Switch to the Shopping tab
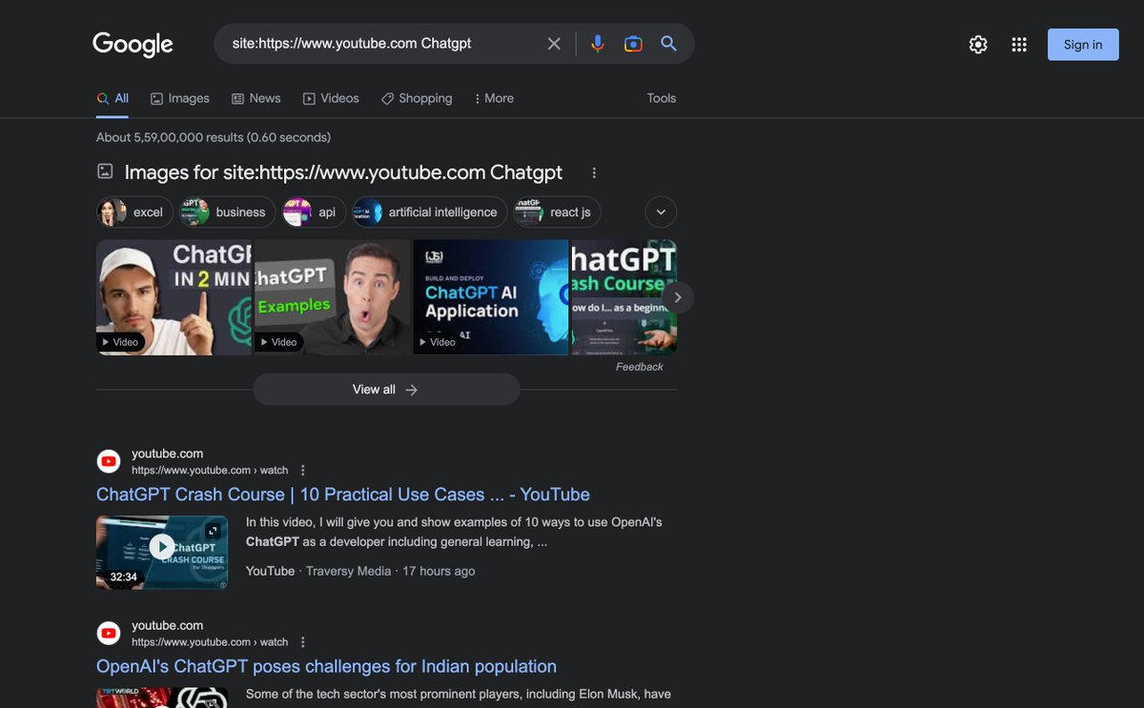The height and width of the screenshot is (708, 1144). [x=417, y=98]
